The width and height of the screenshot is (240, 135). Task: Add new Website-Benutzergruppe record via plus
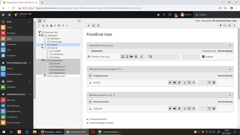(x=90, y=76)
